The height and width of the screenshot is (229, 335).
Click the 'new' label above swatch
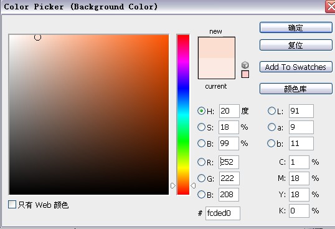click(215, 31)
